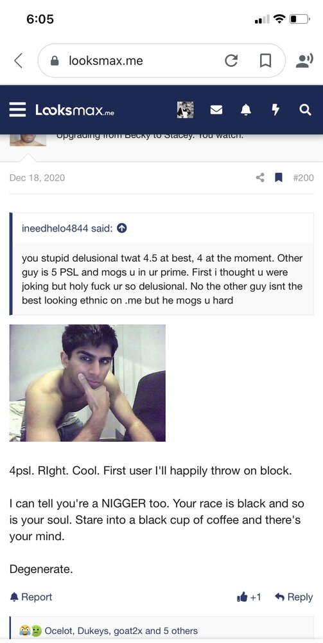Toggle bookmark on post #200
Viewport: 323px width, 643px height.
click(279, 177)
